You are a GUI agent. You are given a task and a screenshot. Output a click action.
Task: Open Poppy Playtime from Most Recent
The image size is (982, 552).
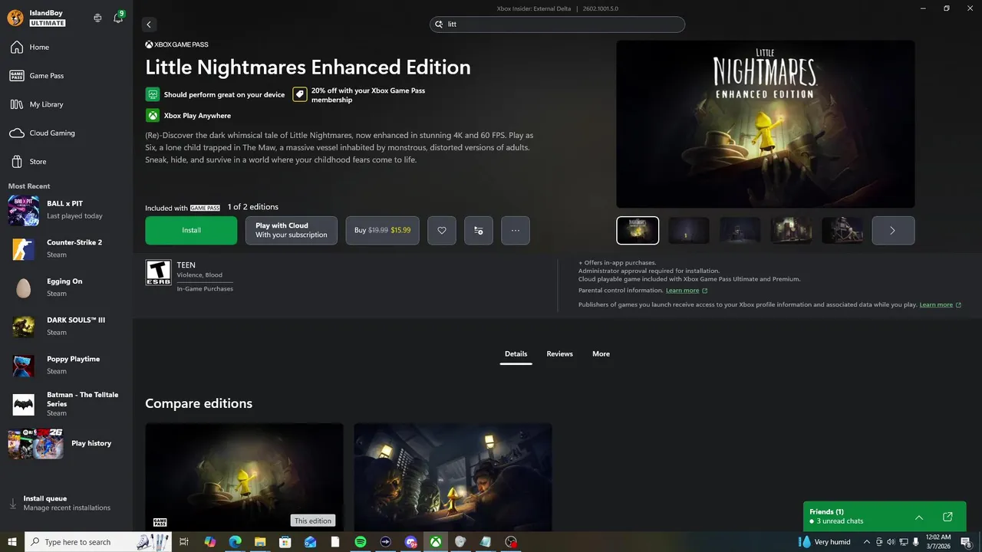pyautogui.click(x=66, y=365)
